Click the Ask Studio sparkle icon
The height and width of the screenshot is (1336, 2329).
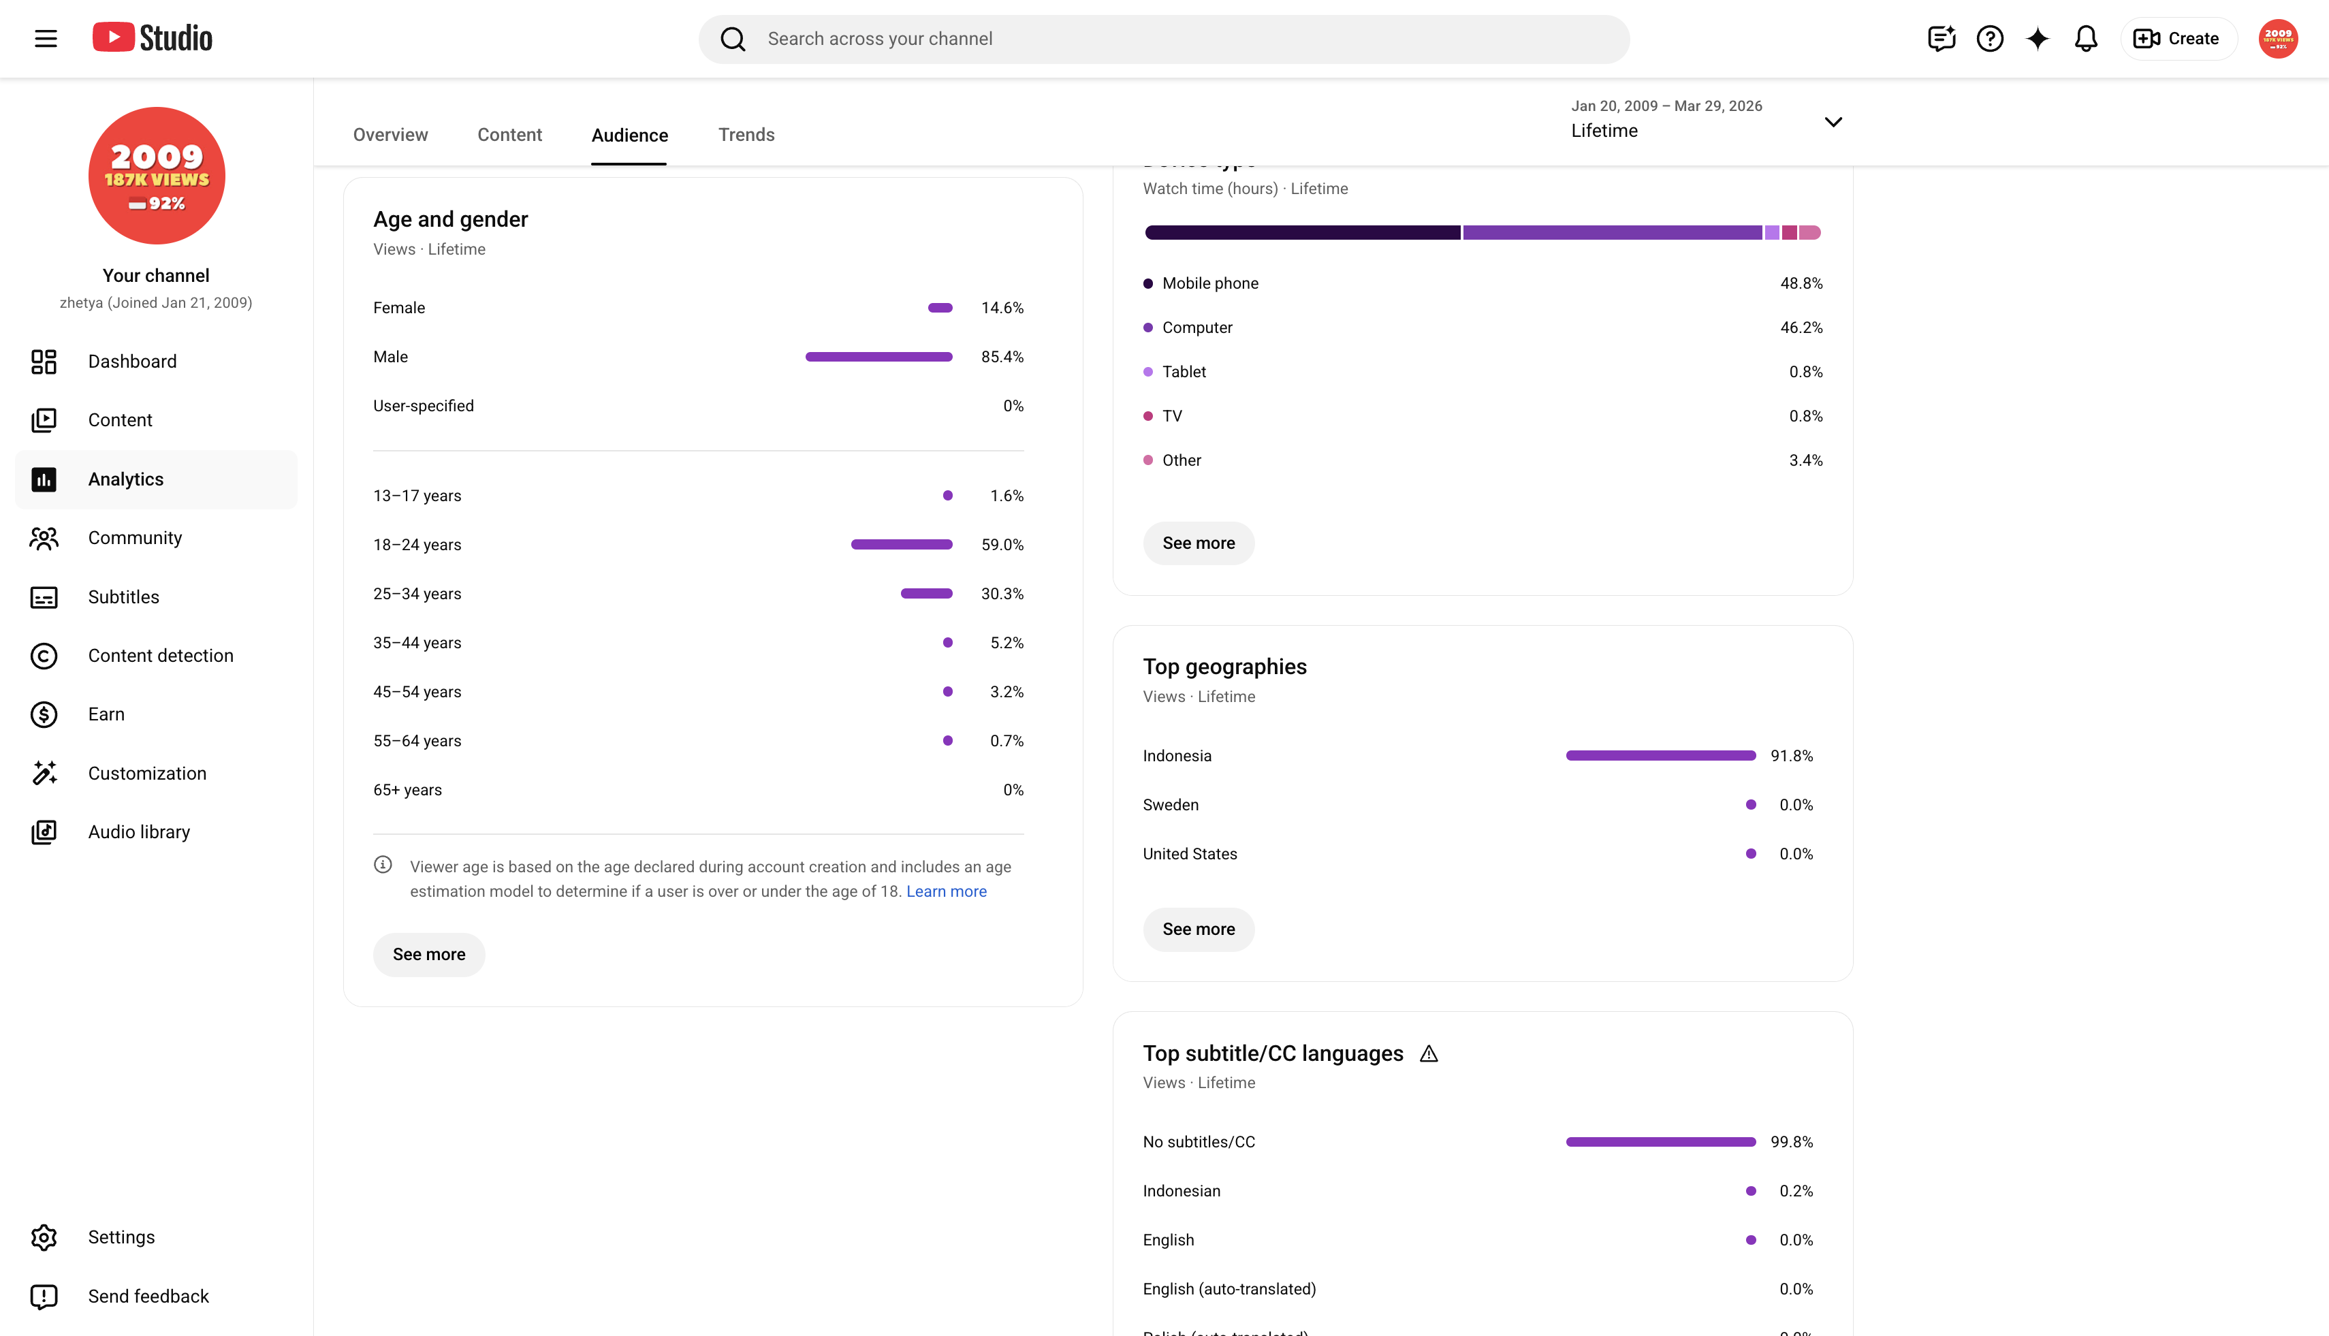point(2037,39)
